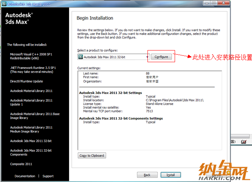Click 'Stand-Alone License' value
252x182 pixels.
click(x=160, y=104)
